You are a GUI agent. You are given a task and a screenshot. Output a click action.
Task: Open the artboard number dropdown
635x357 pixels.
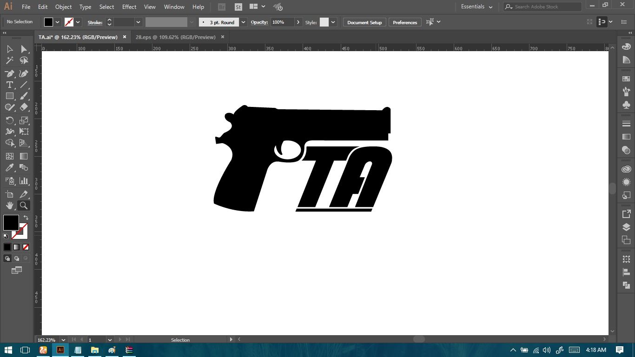pos(110,340)
